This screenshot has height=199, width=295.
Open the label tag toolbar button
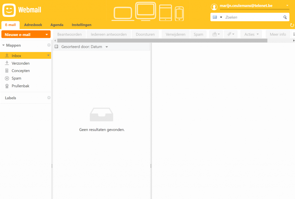pyautogui.click(x=230, y=34)
